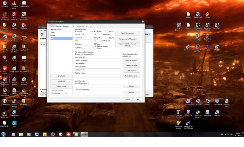Switch to the General tab
The height and width of the screenshot is (147, 244).
pos(58,26)
